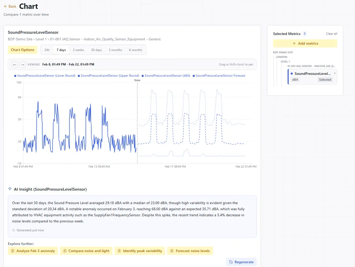Click the Regenerate refresh icon
The height and width of the screenshot is (267, 355).
click(x=231, y=261)
